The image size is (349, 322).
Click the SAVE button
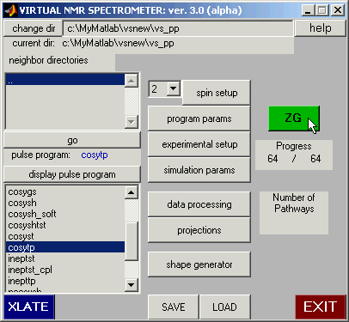click(174, 307)
